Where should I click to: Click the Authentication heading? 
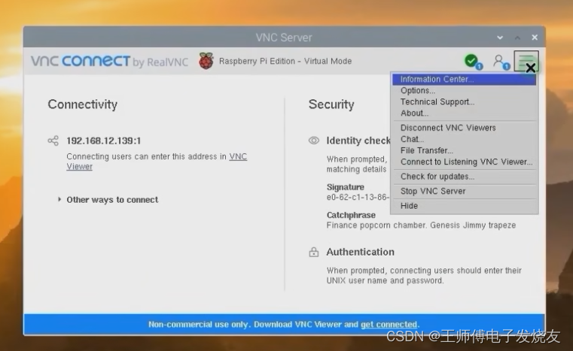(361, 252)
